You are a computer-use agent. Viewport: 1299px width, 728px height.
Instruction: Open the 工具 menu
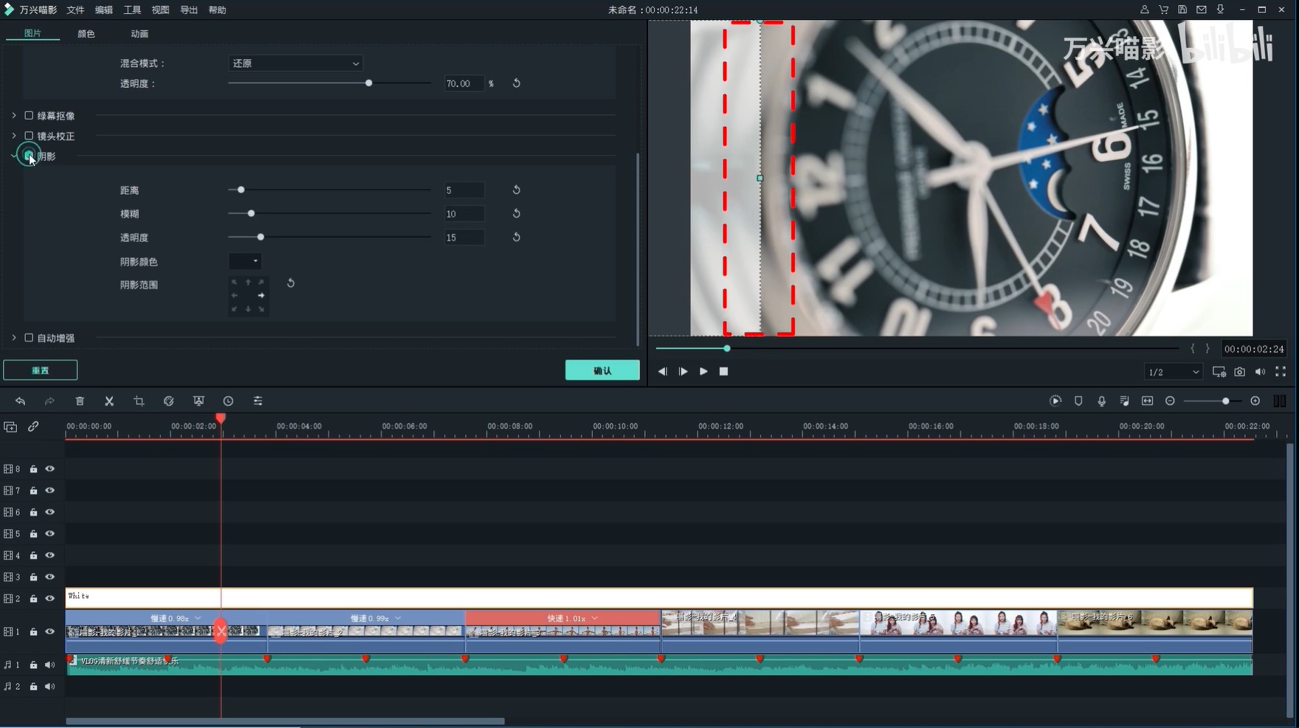(132, 10)
